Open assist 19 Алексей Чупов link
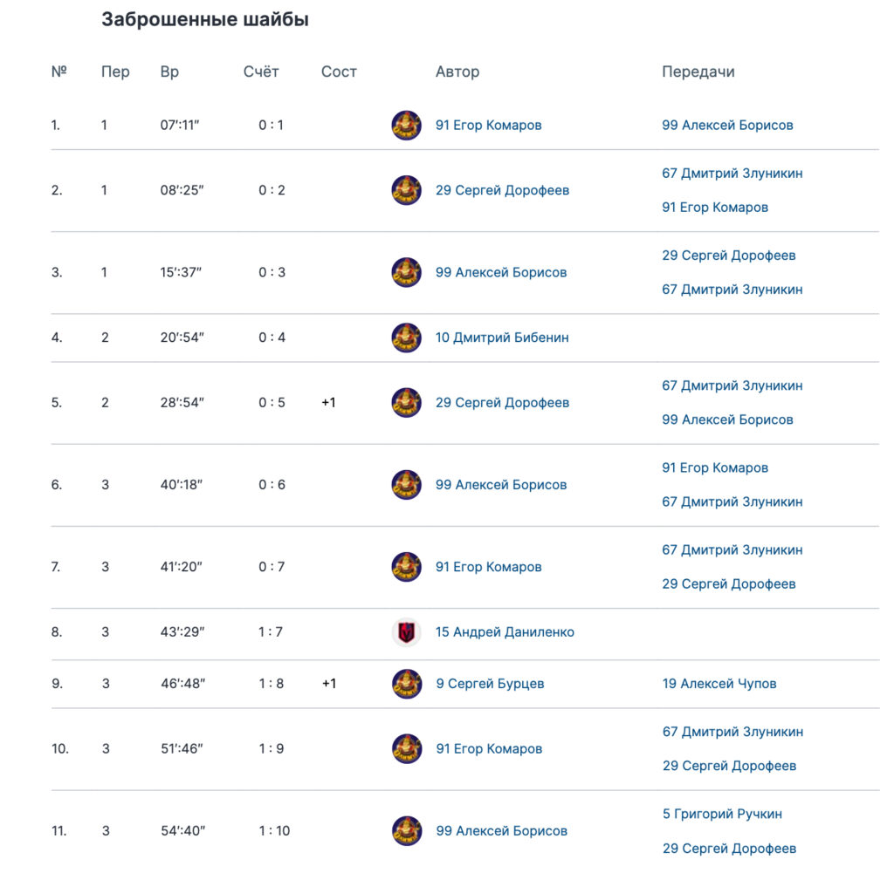The width and height of the screenshot is (894, 880). (719, 684)
